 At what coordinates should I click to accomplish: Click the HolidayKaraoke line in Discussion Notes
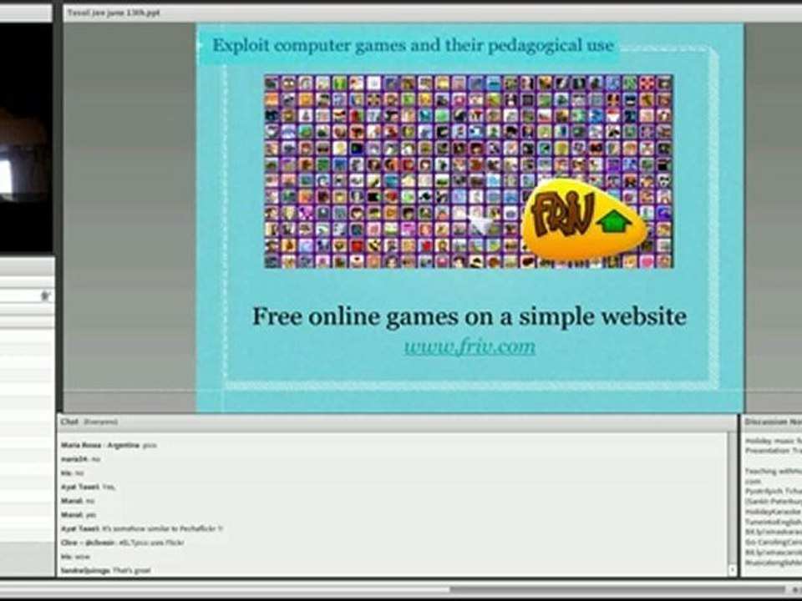tap(773, 512)
